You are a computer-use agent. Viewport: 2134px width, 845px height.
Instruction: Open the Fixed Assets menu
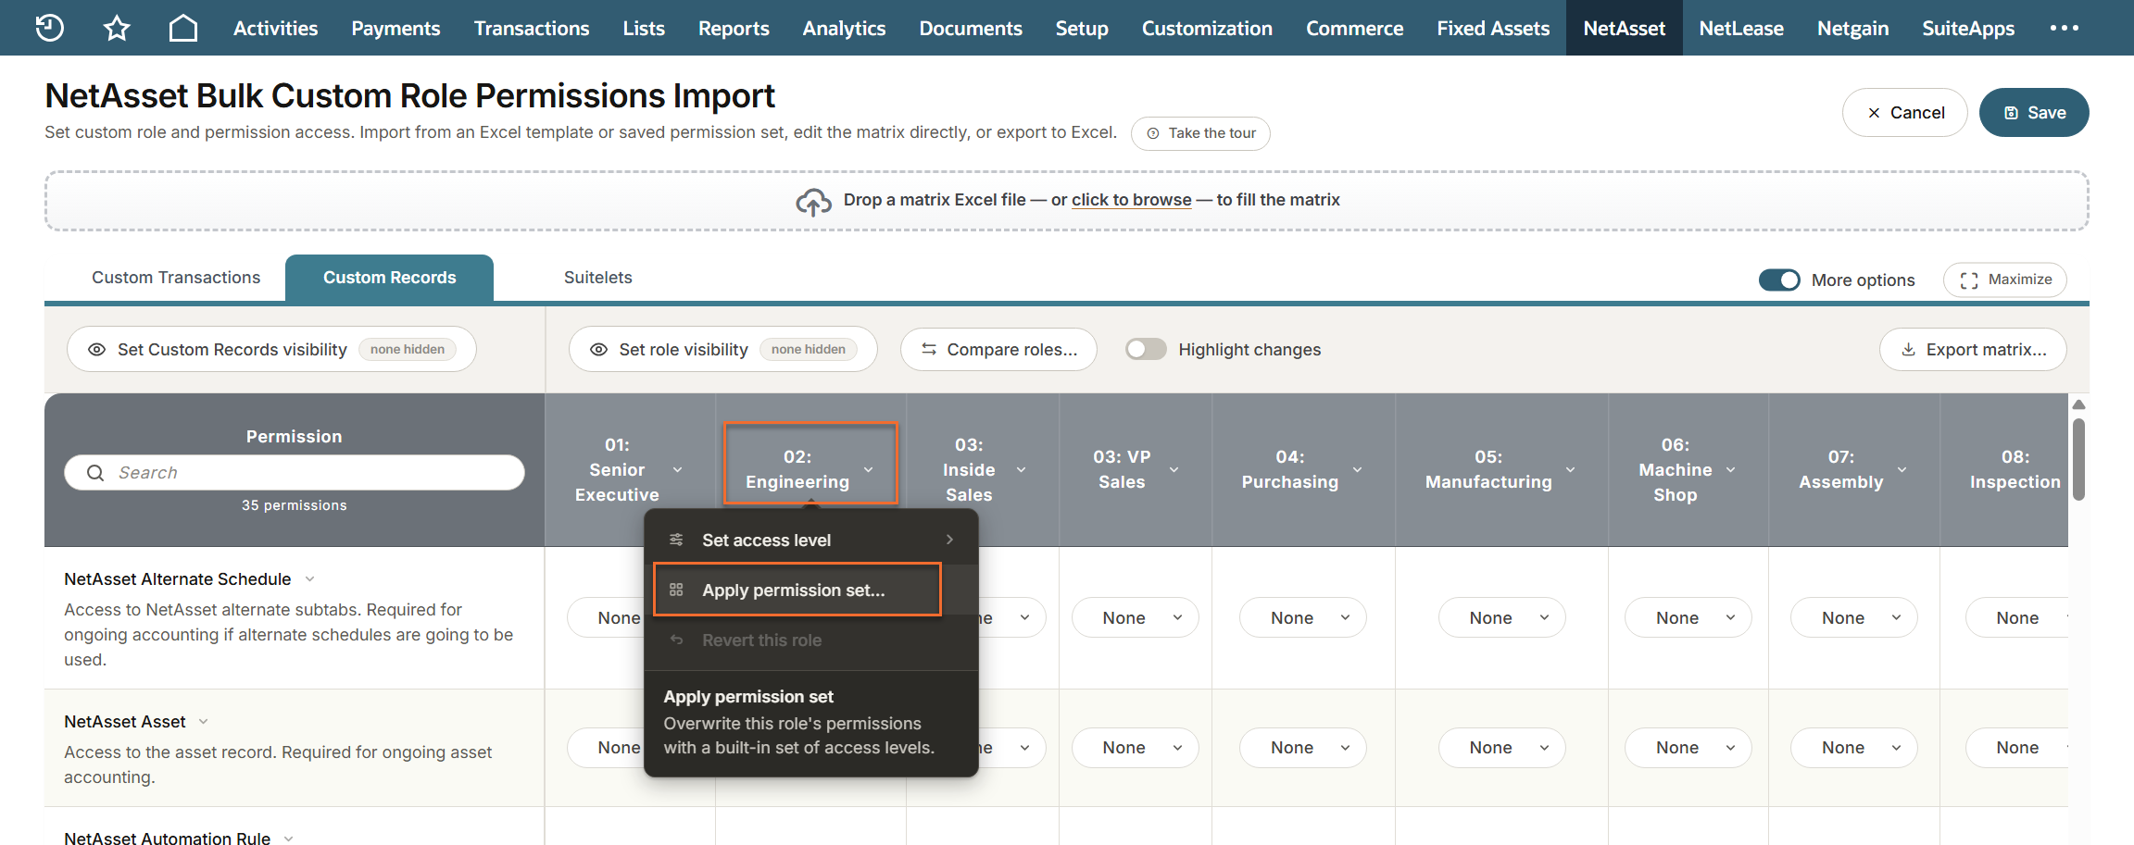click(1493, 28)
